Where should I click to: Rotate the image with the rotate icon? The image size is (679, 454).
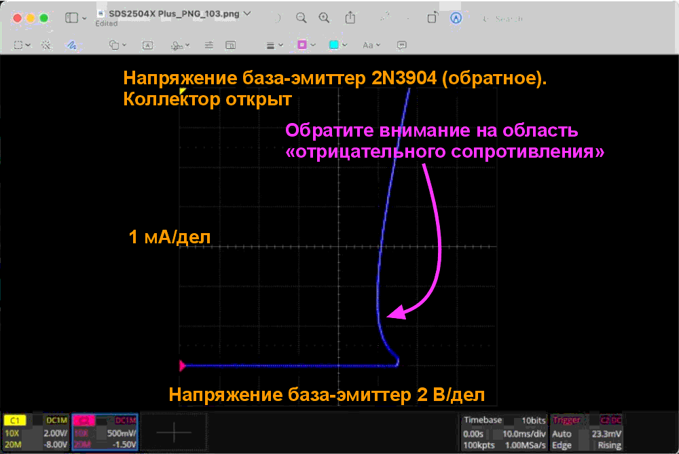click(431, 18)
